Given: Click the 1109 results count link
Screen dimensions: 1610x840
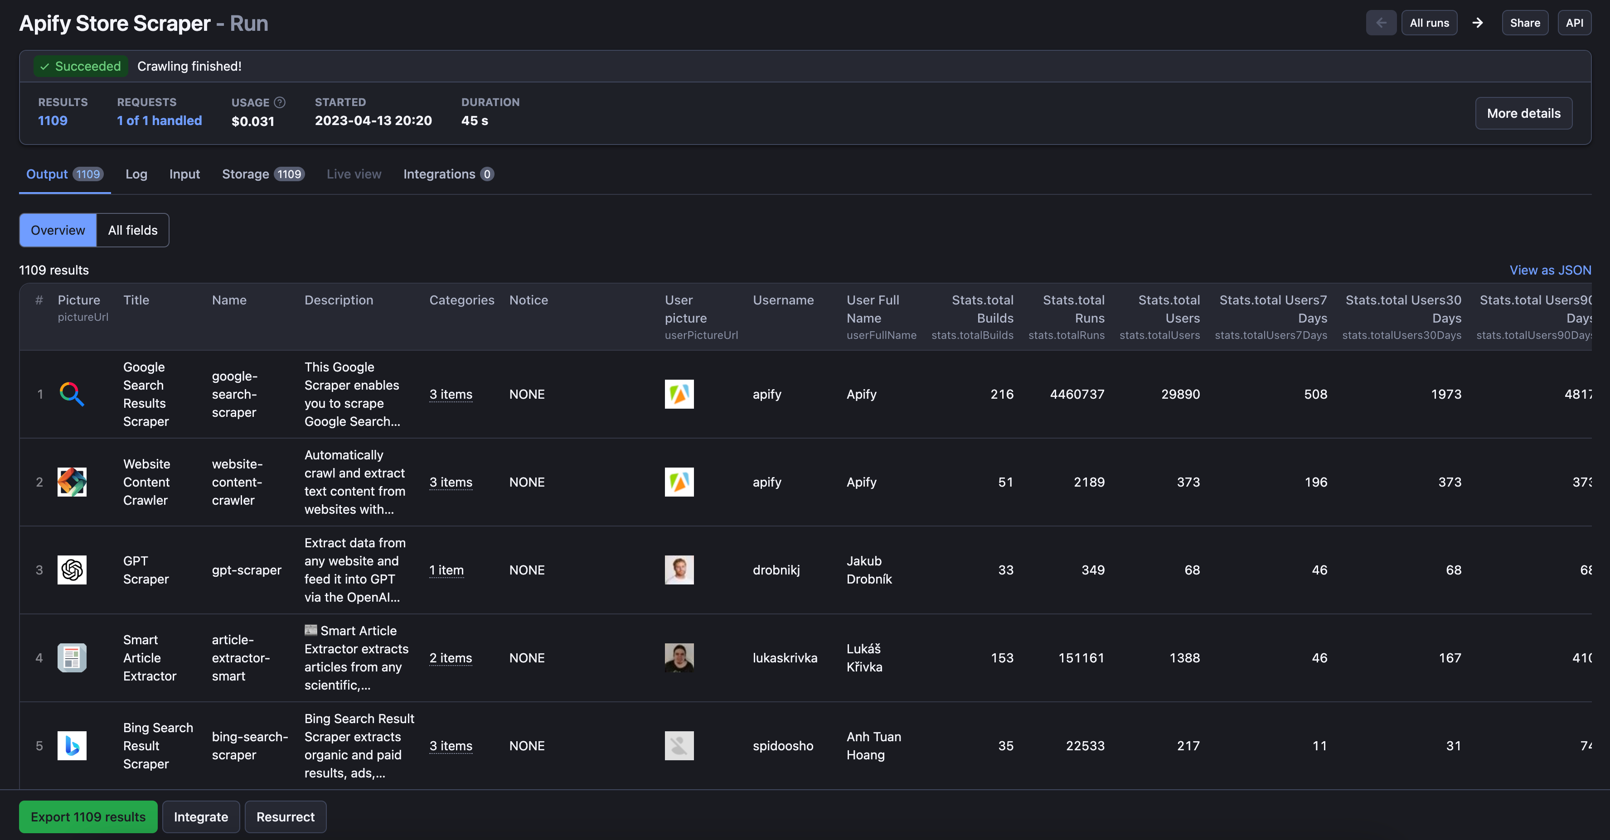Looking at the screenshot, I should click(x=53, y=121).
